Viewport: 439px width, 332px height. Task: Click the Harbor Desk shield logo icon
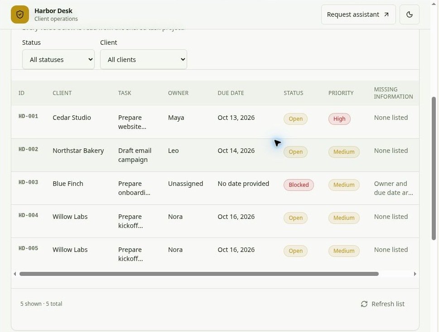click(20, 14)
